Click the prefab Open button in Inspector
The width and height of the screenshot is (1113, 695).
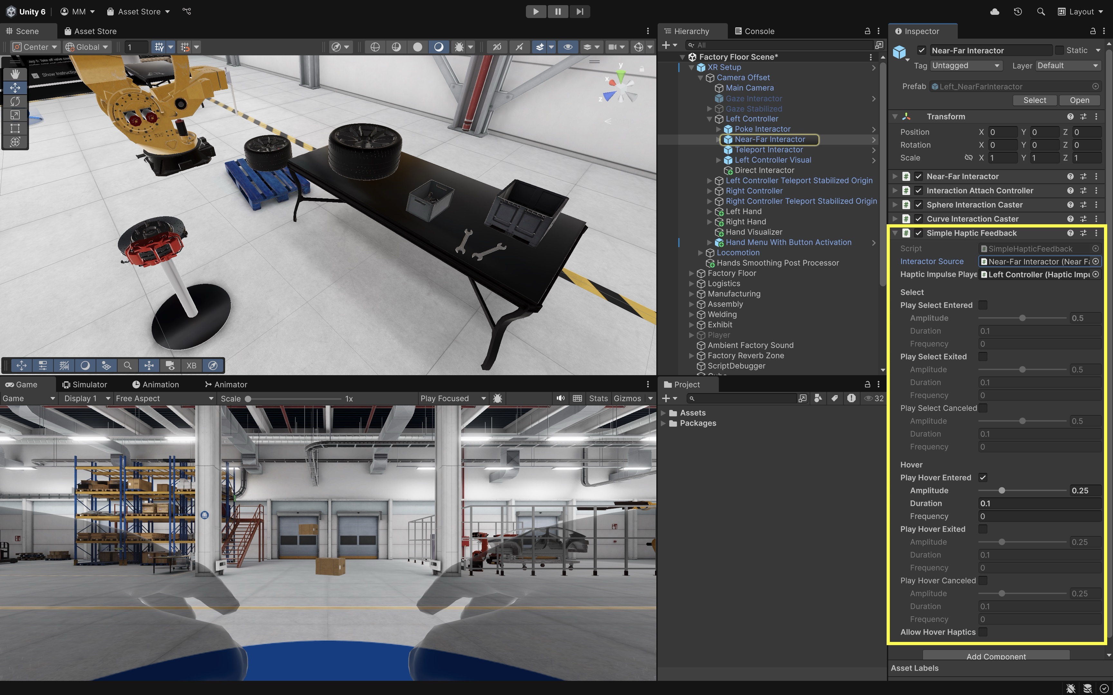click(1079, 100)
